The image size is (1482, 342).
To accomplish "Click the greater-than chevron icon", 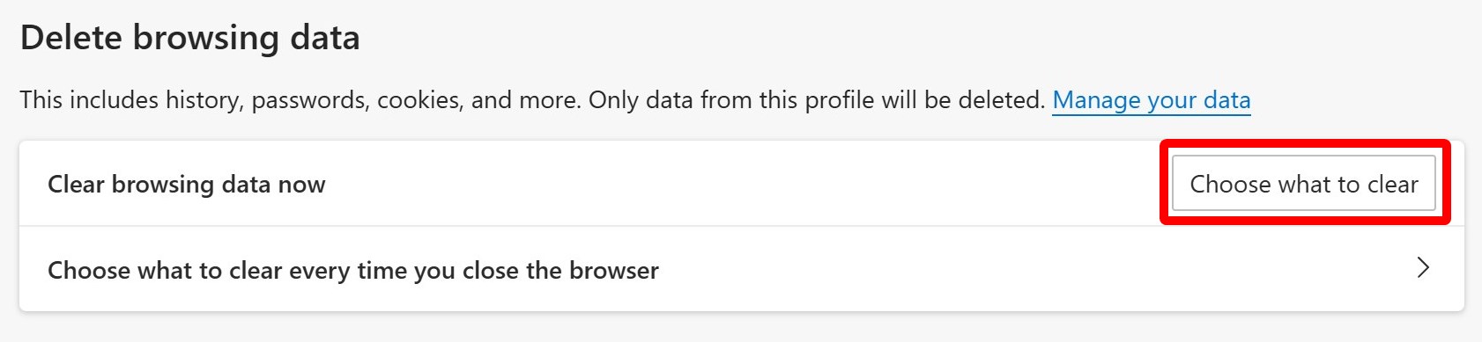I will click(1423, 268).
